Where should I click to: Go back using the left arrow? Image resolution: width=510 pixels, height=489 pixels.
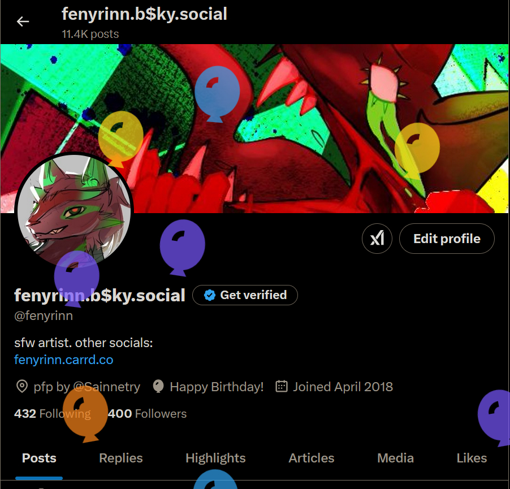pos(23,21)
